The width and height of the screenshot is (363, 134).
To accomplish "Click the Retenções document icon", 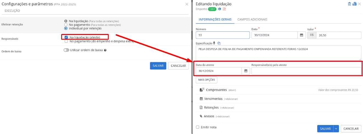I will click(201, 107).
